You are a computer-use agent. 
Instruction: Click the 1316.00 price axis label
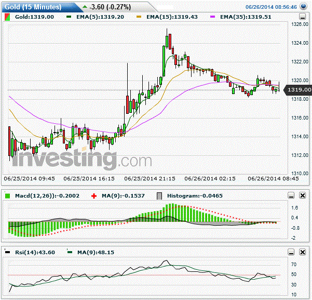(x=300, y=118)
